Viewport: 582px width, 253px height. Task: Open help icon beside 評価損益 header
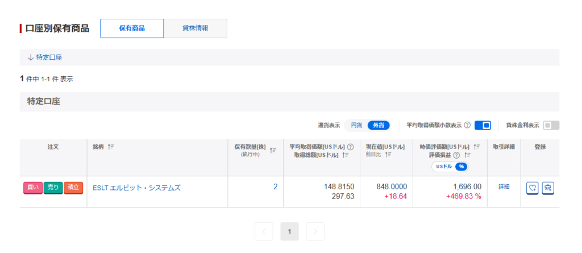pos(456,155)
